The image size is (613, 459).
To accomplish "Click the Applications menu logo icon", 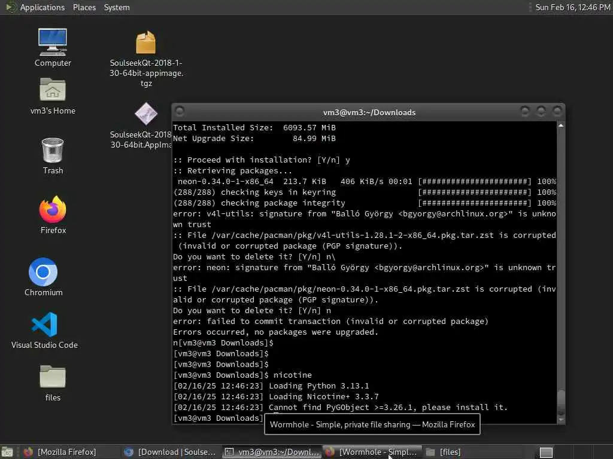I will [x=11, y=7].
